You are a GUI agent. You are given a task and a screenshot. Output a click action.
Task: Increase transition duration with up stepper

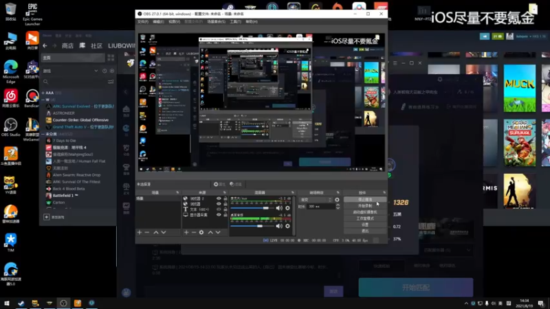(x=338, y=205)
